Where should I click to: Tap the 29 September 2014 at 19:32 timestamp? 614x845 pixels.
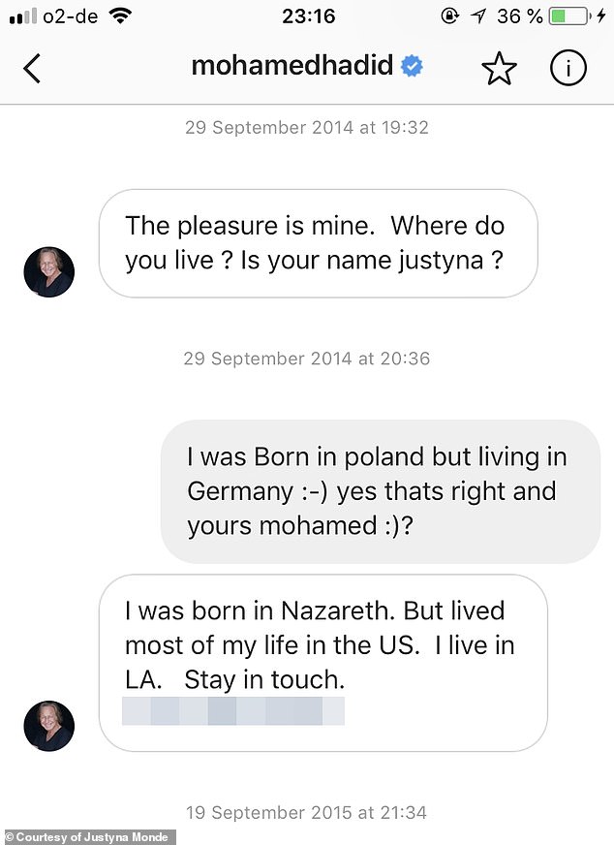(307, 127)
